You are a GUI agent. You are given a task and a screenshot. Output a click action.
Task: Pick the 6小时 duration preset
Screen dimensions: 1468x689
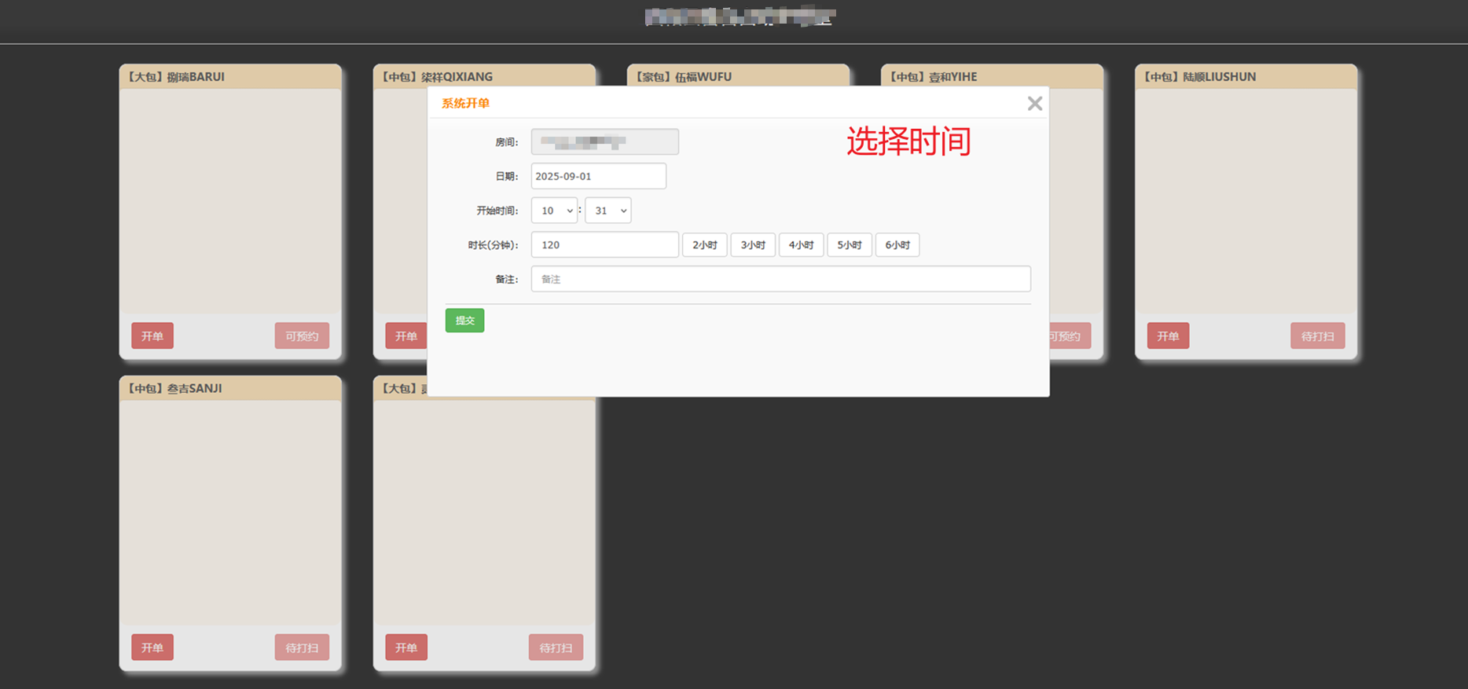[897, 245]
